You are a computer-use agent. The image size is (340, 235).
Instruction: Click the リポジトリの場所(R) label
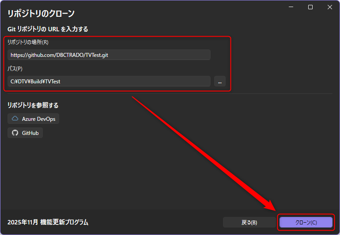(28, 42)
